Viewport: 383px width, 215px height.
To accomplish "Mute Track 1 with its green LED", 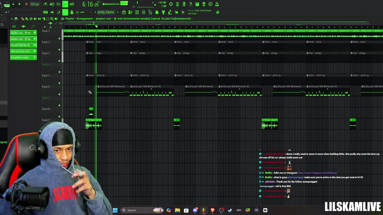I will coord(59,39).
